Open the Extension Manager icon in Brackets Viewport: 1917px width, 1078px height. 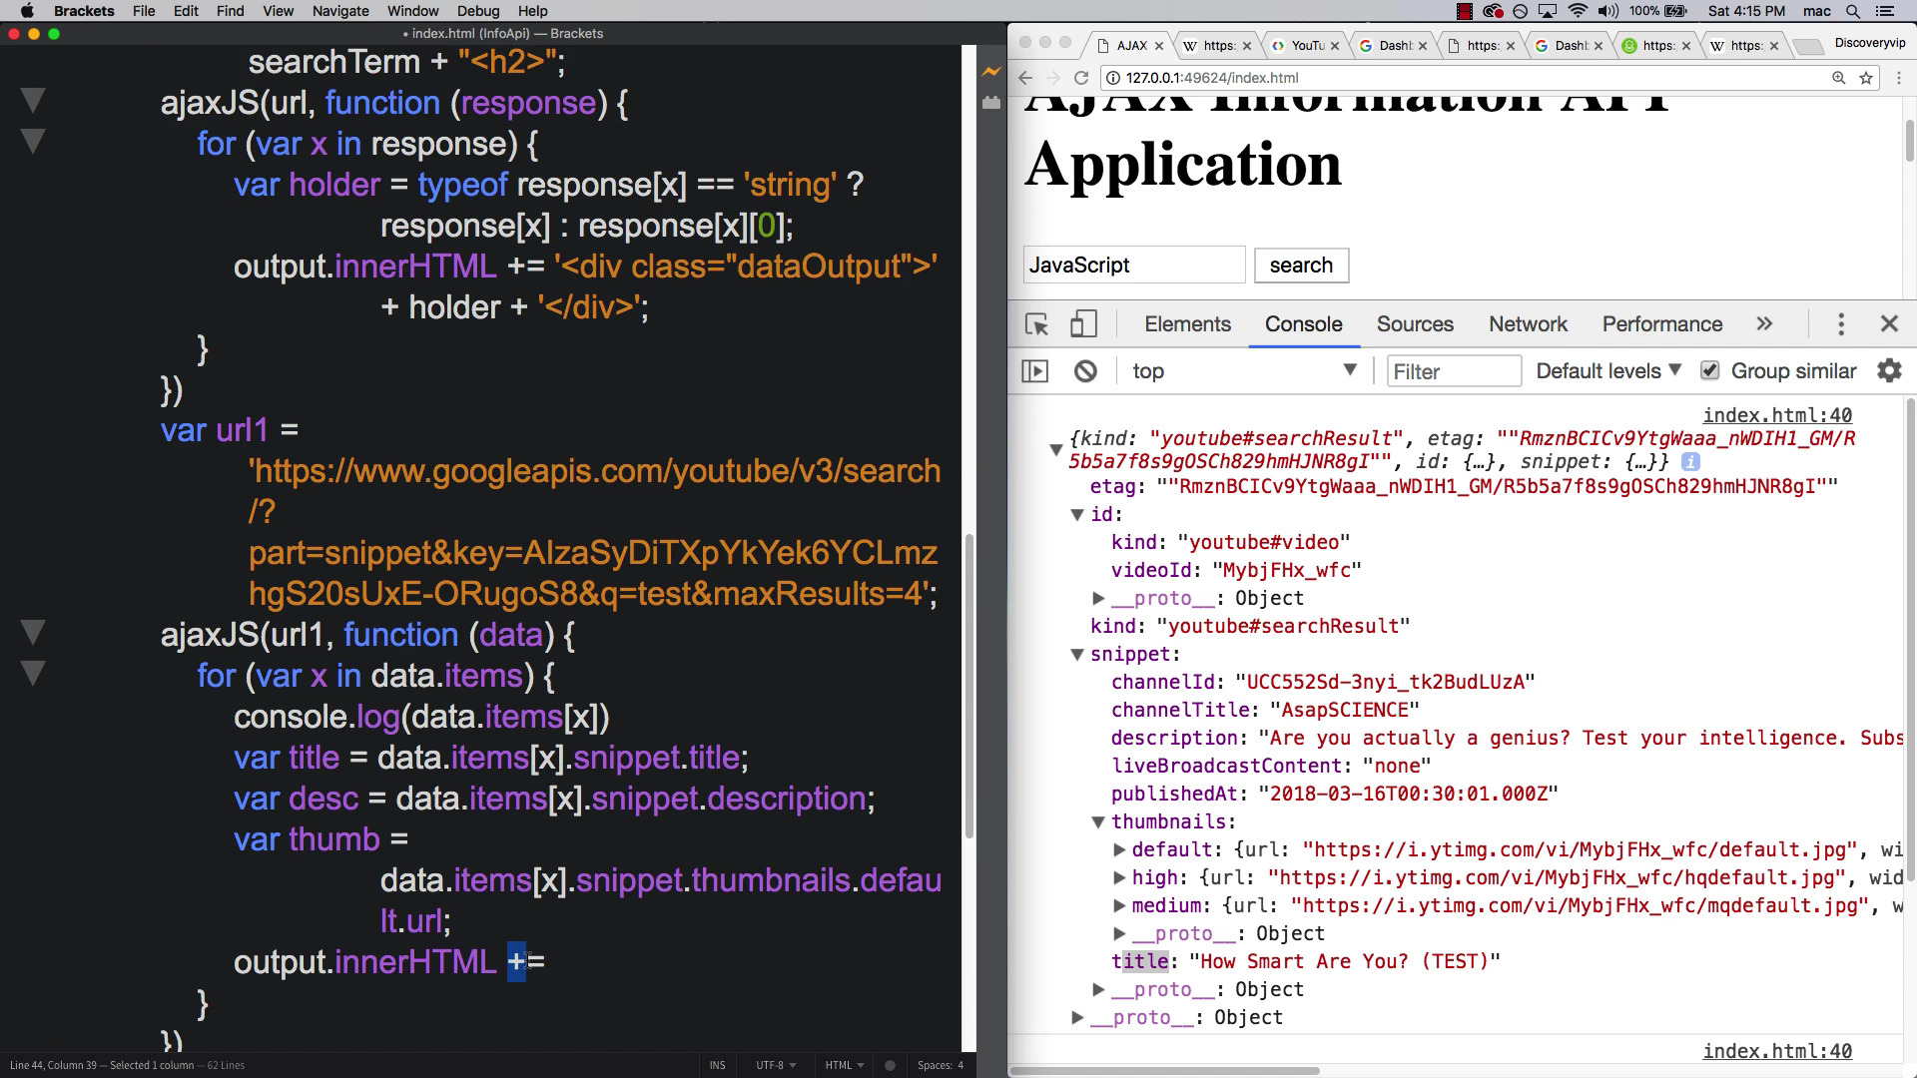(990, 102)
